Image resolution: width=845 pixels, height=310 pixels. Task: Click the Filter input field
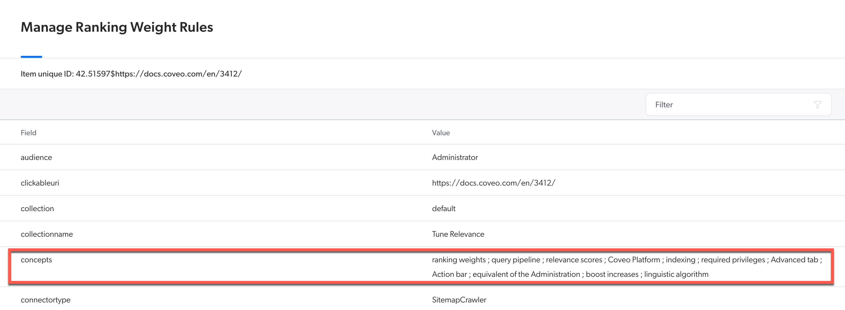click(x=738, y=104)
